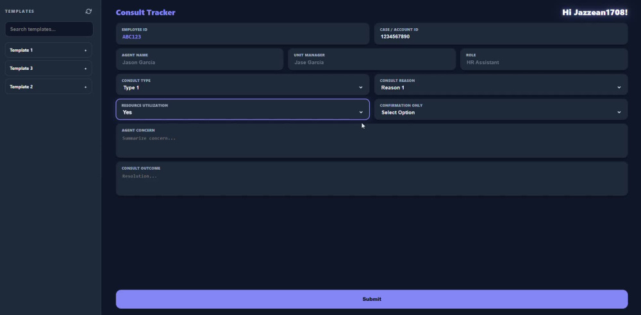Click the Employee ID field

(x=242, y=33)
